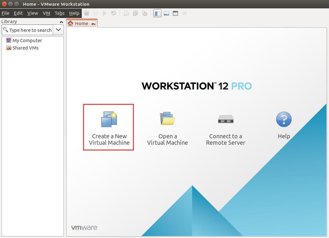The width and height of the screenshot is (329, 238).
Task: Click the Revert to Snapshot toolbar icon
Action: tap(136, 14)
